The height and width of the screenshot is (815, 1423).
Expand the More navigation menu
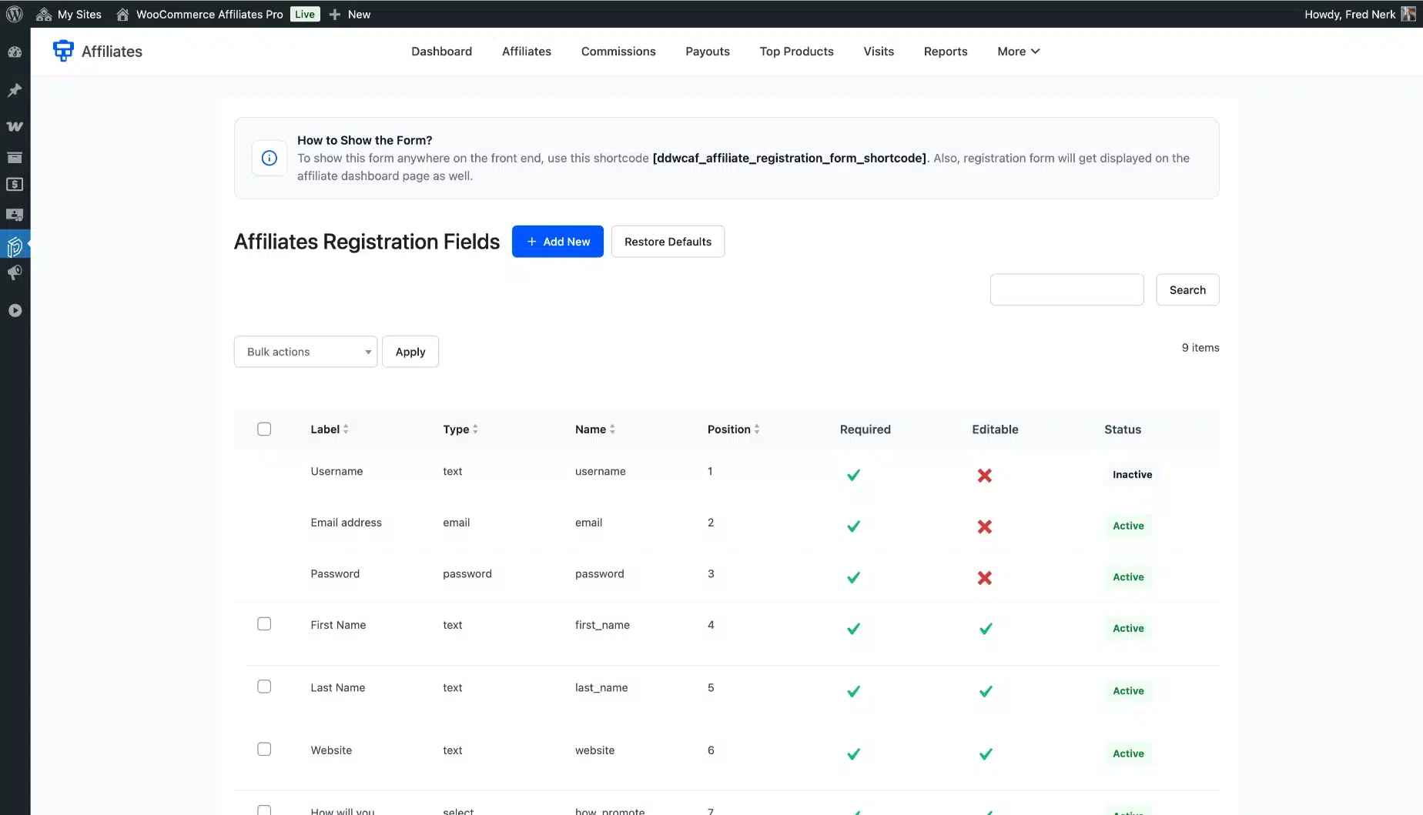1018,52
